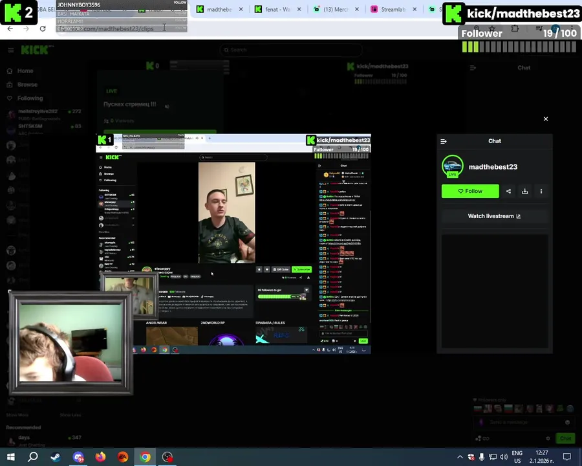Switch to the '(13) Merch' browser tab
582x466 pixels.
click(336, 9)
